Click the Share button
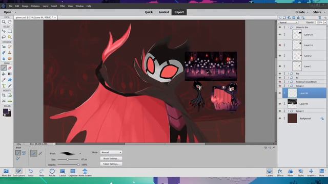328x184 pixels. click(x=317, y=12)
